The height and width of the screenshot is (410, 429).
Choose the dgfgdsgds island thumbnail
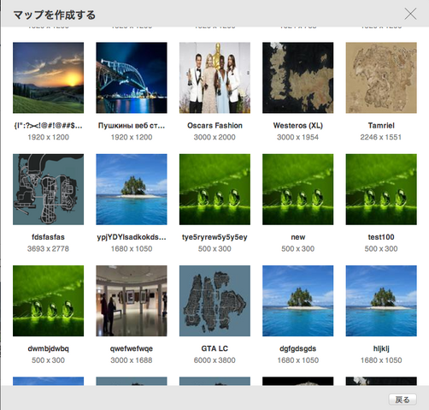[298, 300]
